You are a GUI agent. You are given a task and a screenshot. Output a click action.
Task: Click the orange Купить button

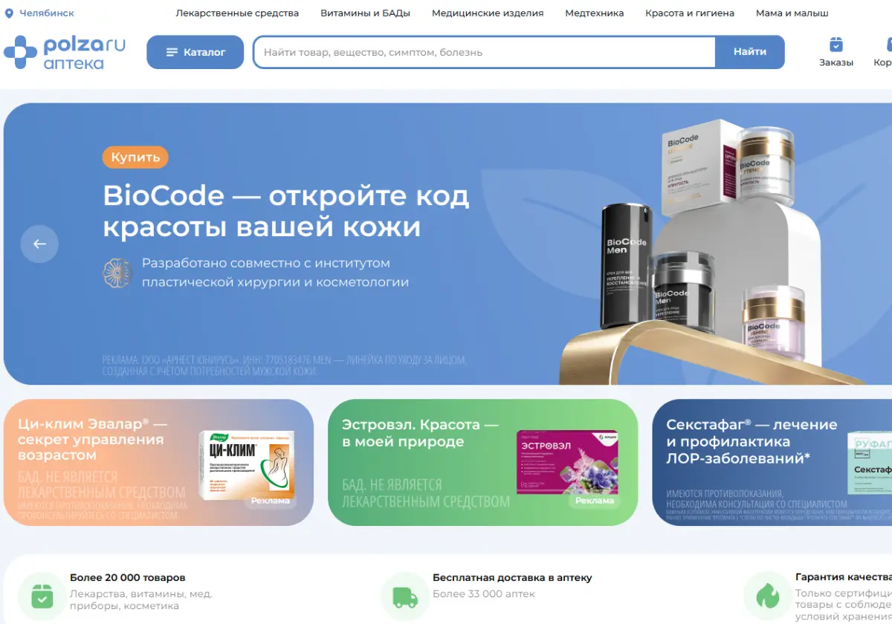pos(135,157)
